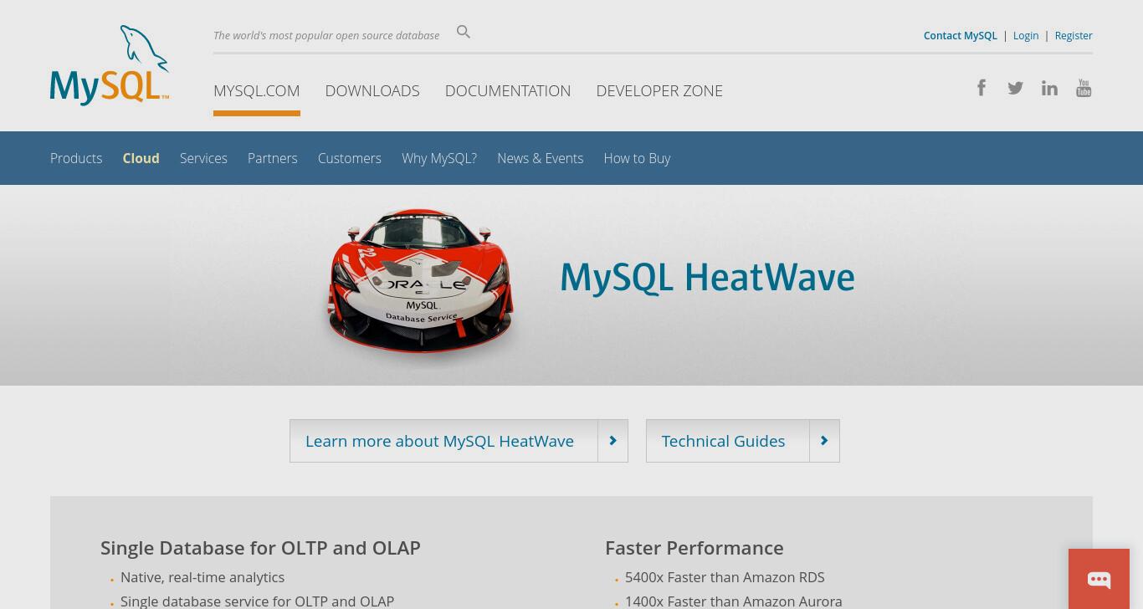Screen dimensions: 1143x609
Task: Open the MySQL LinkedIn icon
Action: 1049,88
